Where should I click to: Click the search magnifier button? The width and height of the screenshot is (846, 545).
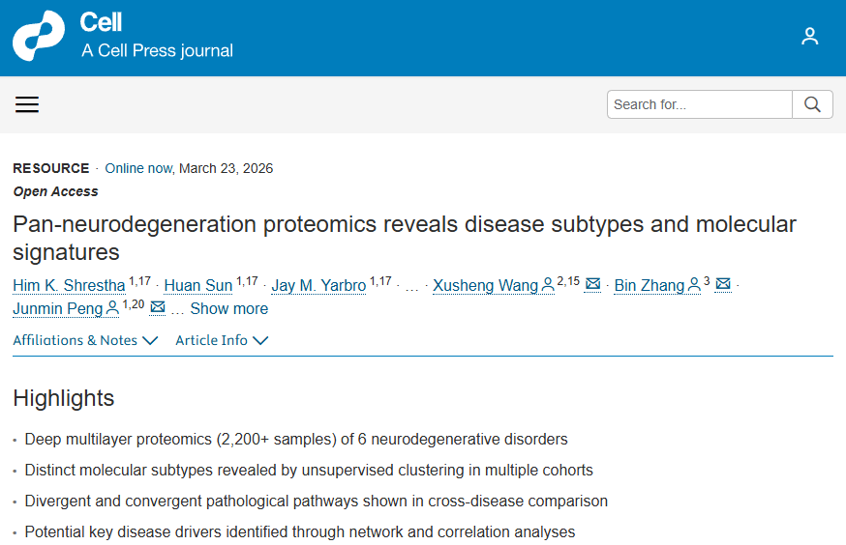[x=812, y=104]
